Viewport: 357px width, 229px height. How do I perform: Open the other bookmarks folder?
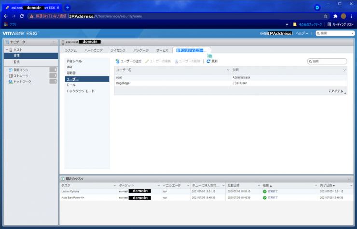(x=308, y=24)
